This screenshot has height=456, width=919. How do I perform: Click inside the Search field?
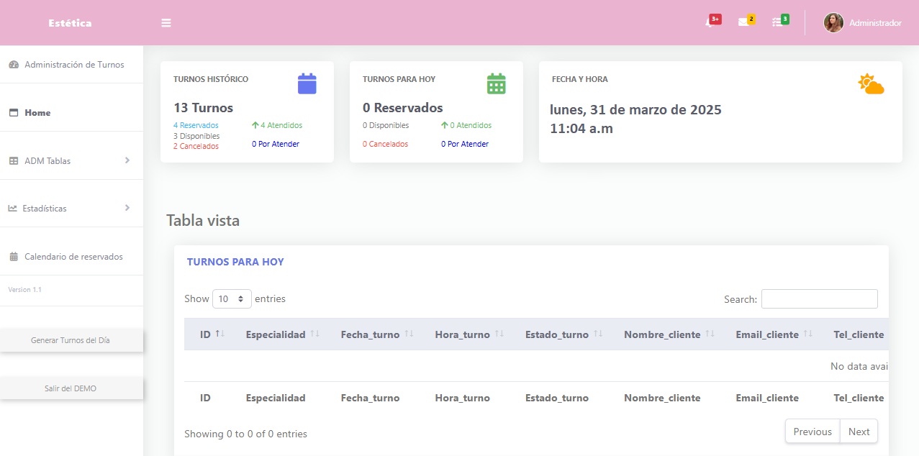(x=819, y=298)
